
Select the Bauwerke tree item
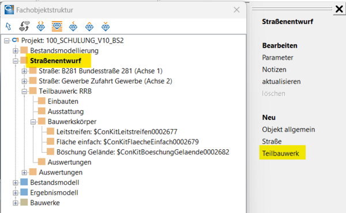tap(45, 203)
